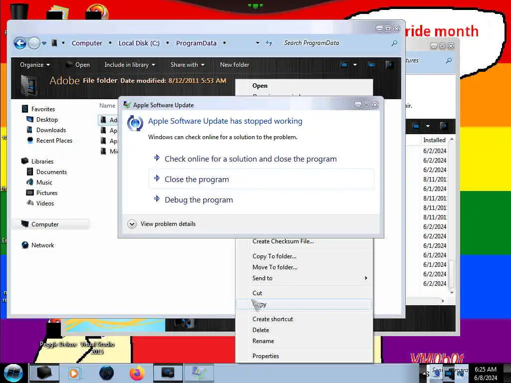The height and width of the screenshot is (383, 511).
Task: Open media player from the taskbar
Action: (74, 373)
